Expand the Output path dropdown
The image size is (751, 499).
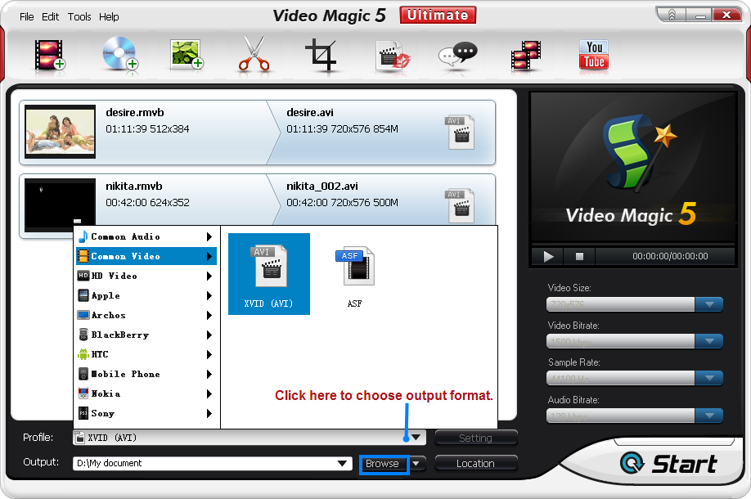pyautogui.click(x=342, y=463)
